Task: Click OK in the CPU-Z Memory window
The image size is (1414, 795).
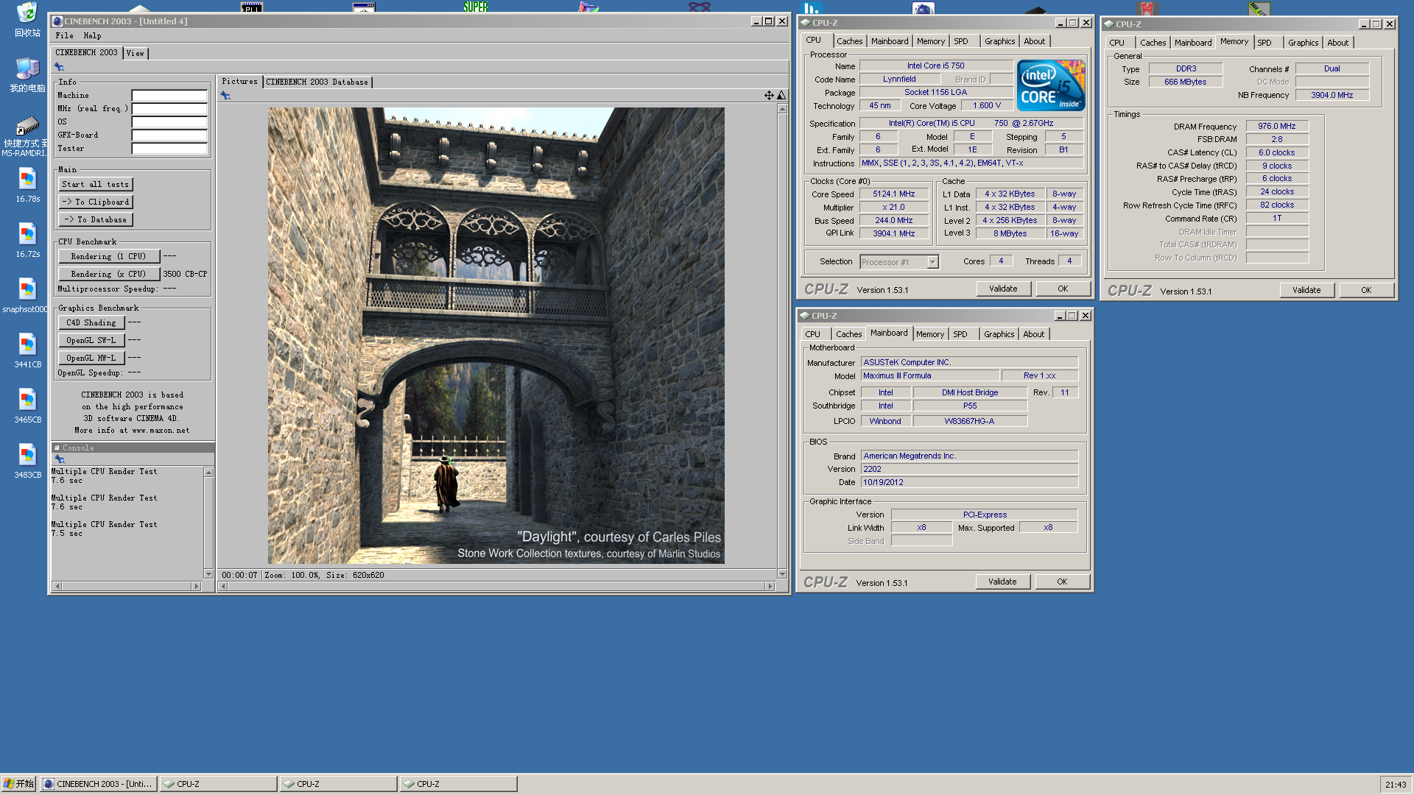Action: click(1366, 290)
